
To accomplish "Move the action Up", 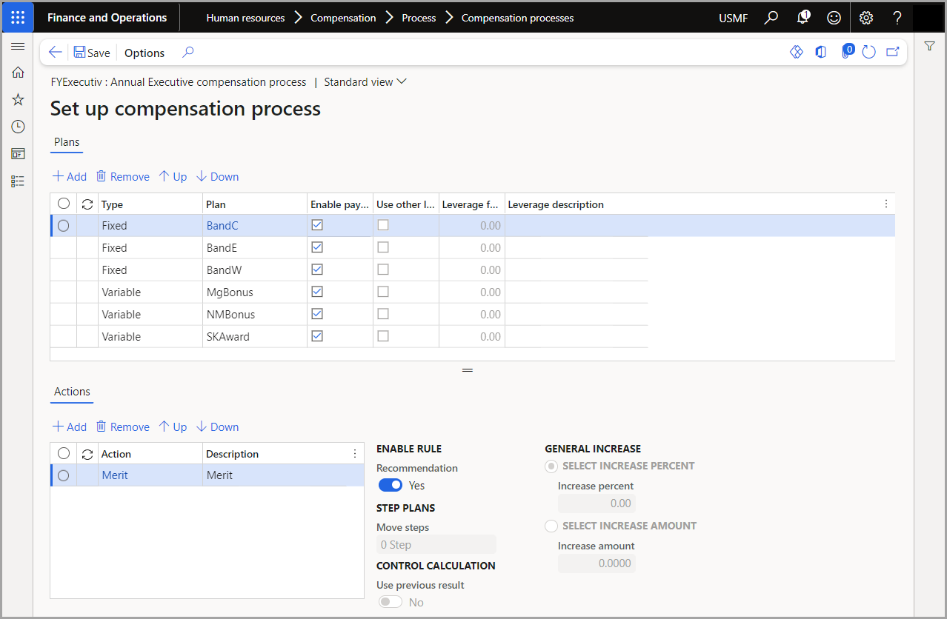I will point(173,426).
